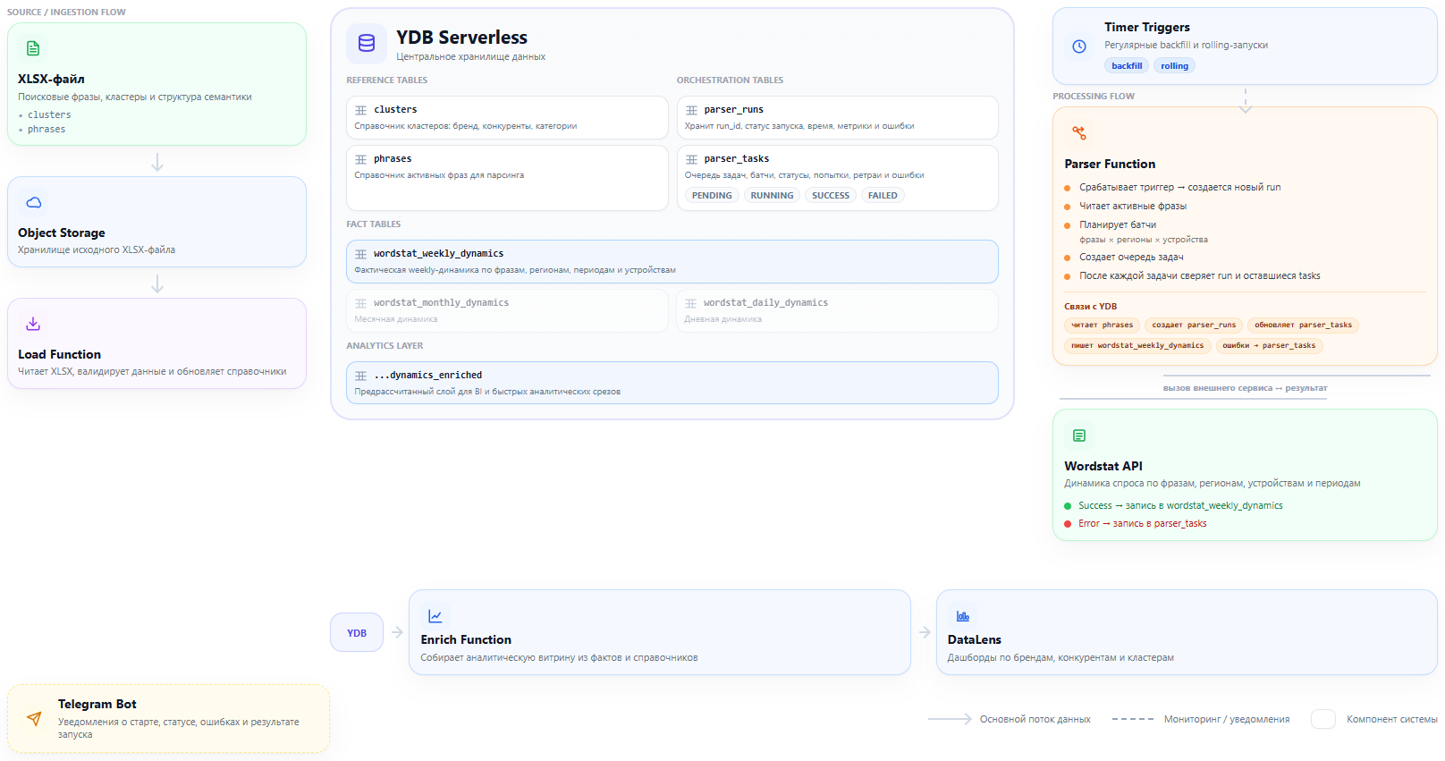The width and height of the screenshot is (1445, 761).
Task: Click the Object Storage cloud icon
Action: click(x=34, y=203)
